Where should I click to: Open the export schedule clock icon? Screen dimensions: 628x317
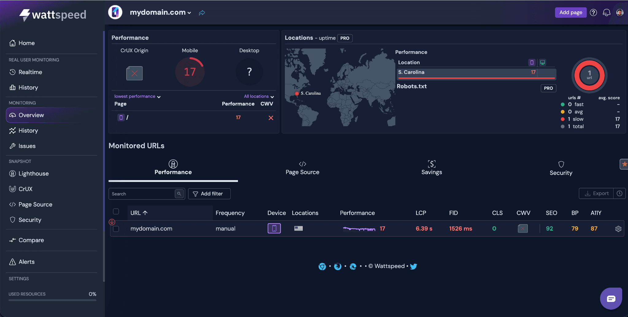pyautogui.click(x=619, y=194)
